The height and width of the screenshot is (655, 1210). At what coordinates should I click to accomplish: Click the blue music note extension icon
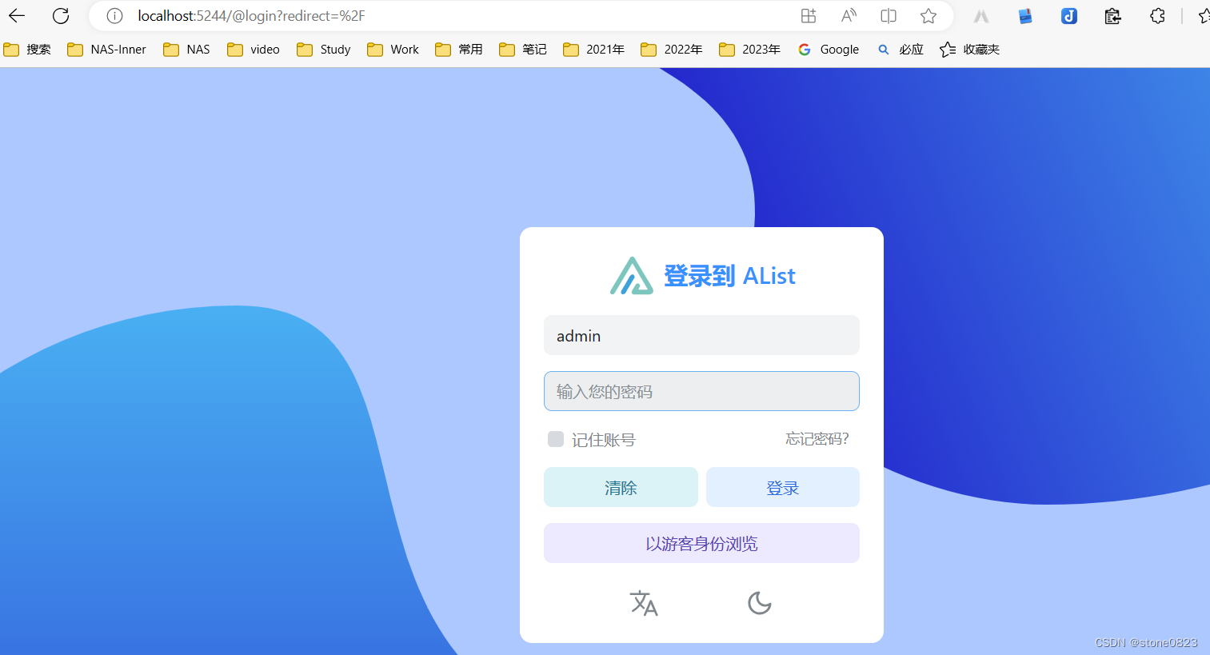tap(1069, 16)
